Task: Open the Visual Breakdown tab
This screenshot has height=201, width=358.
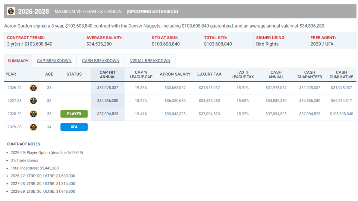Action: [150, 61]
